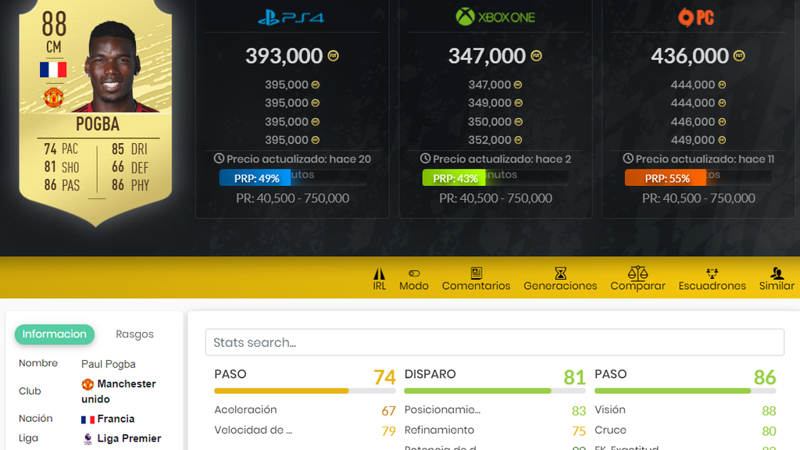Click the Comparar scales icon

(x=637, y=273)
